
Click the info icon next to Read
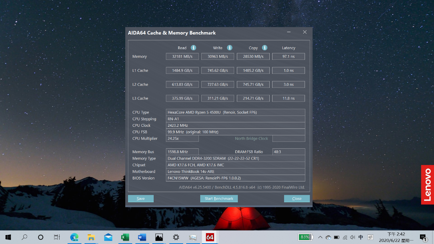coord(193,48)
